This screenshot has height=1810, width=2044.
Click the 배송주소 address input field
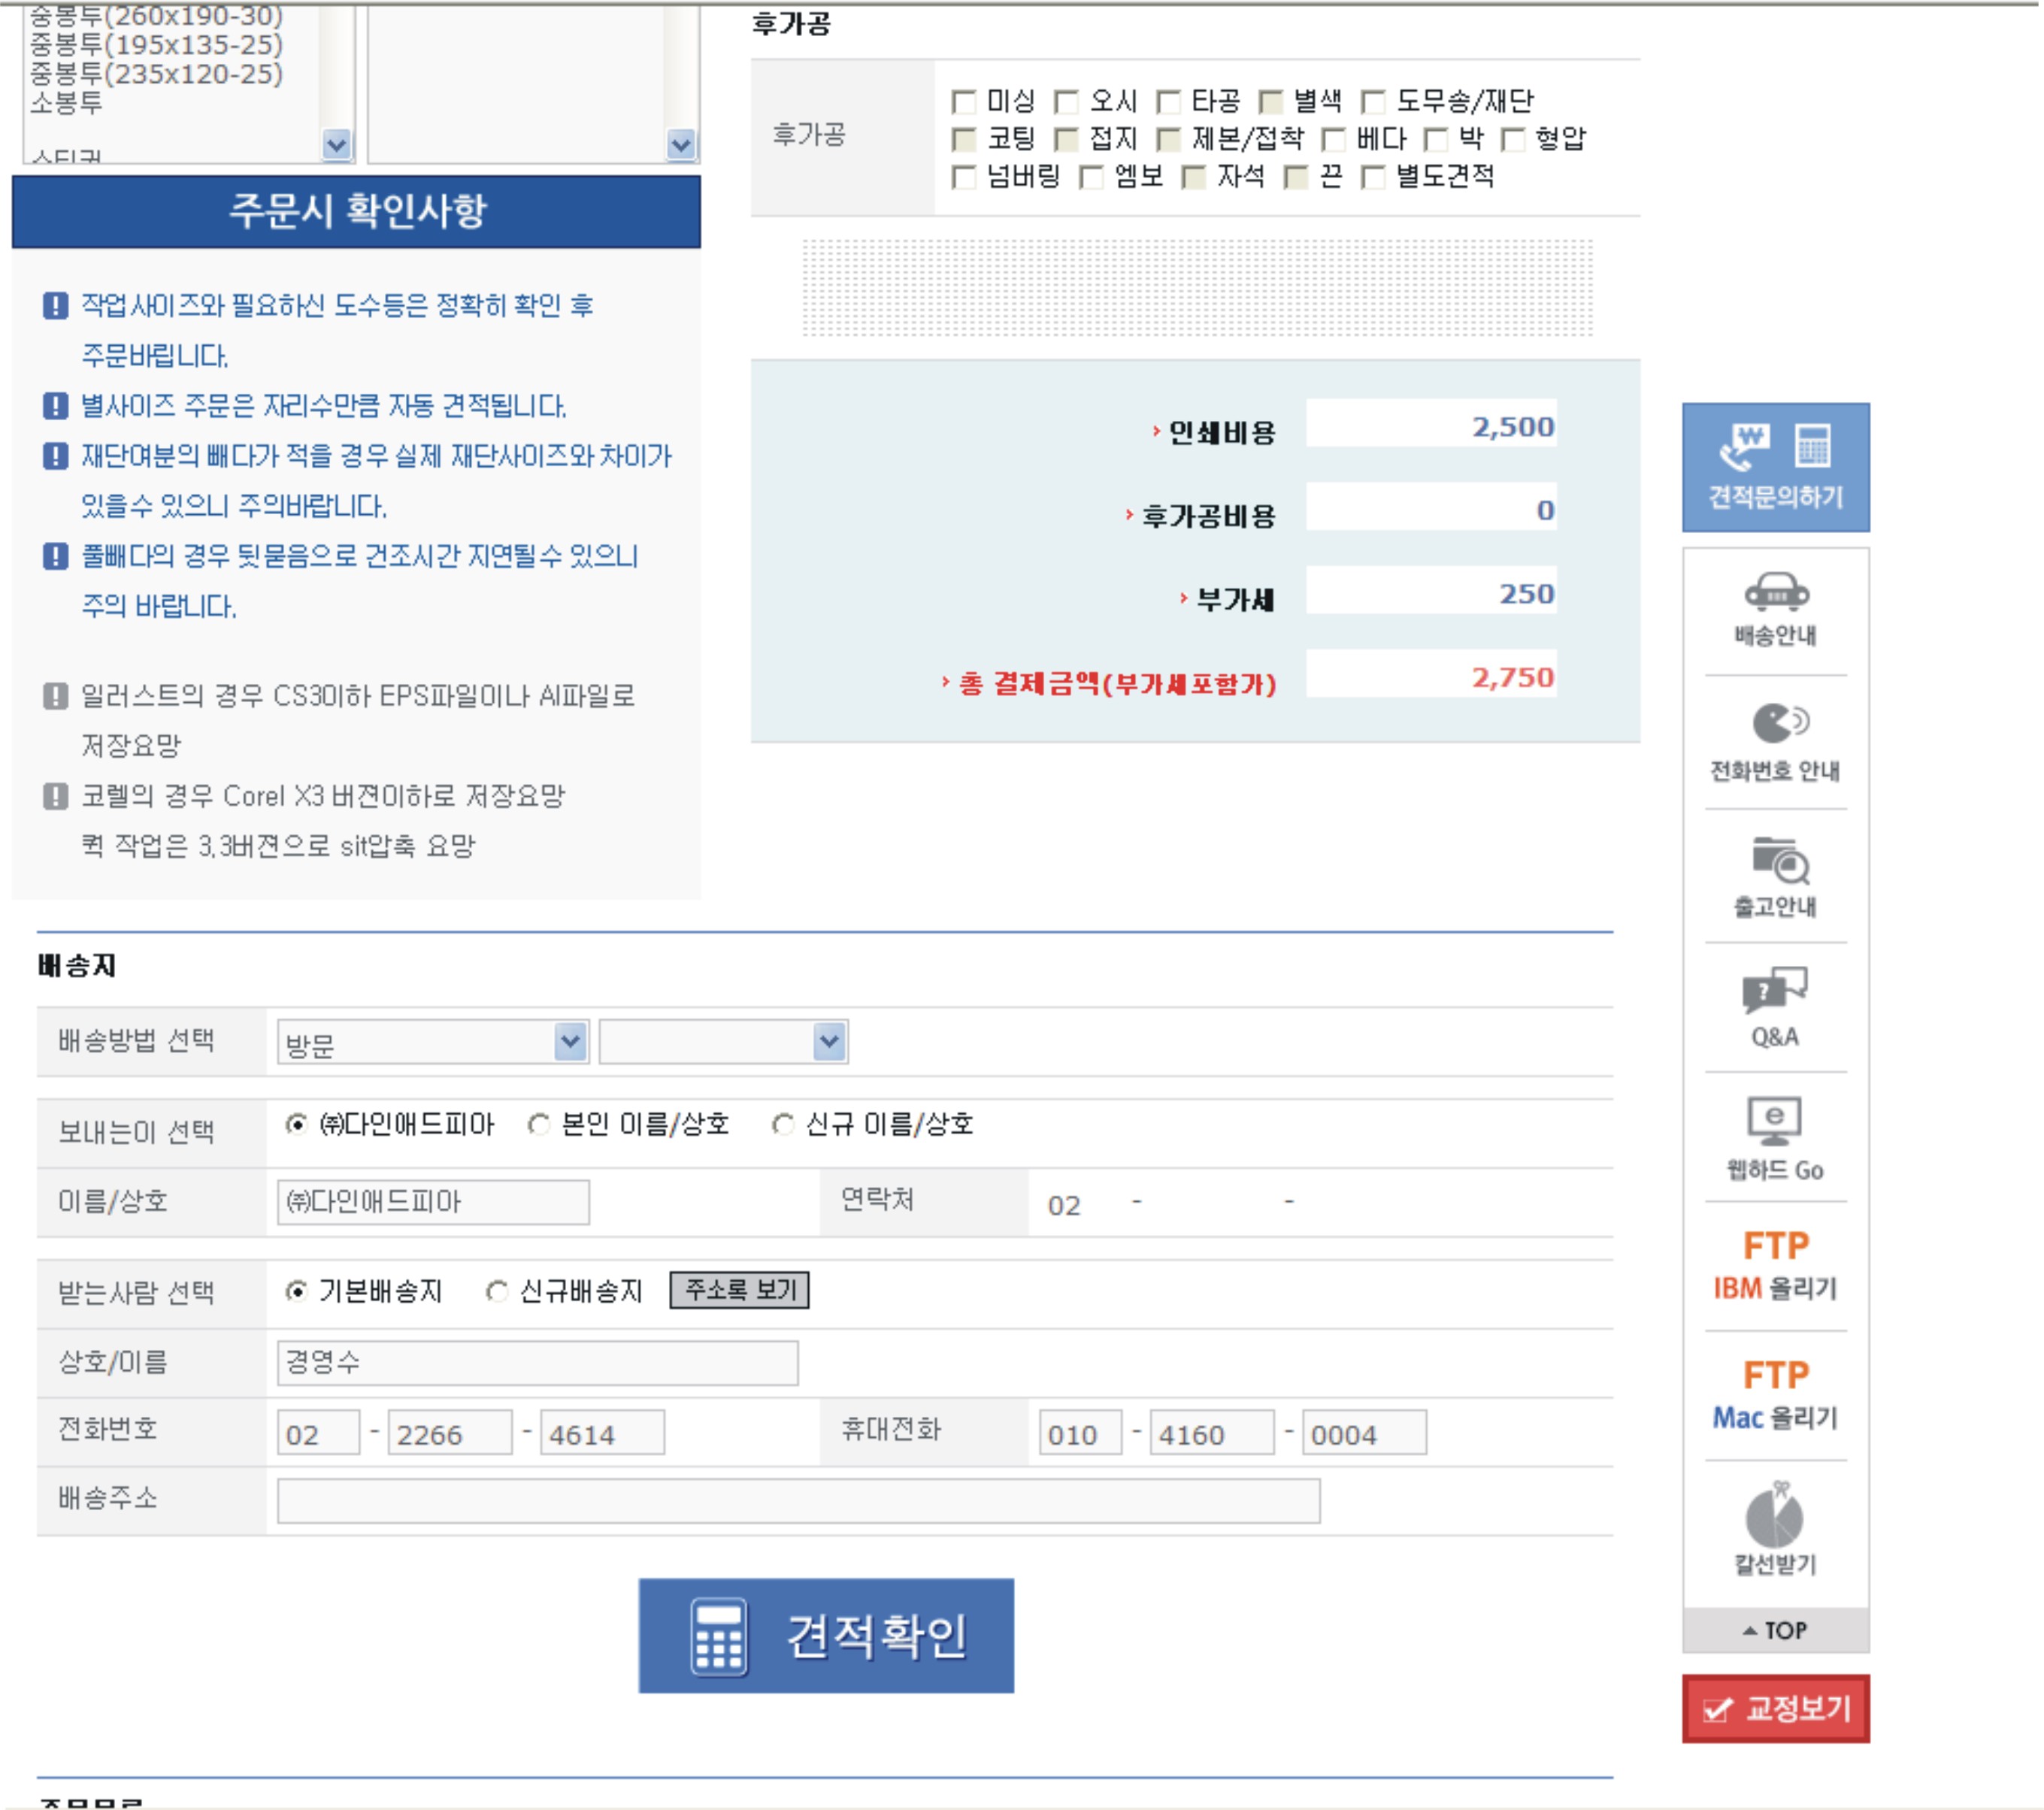[x=797, y=1500]
